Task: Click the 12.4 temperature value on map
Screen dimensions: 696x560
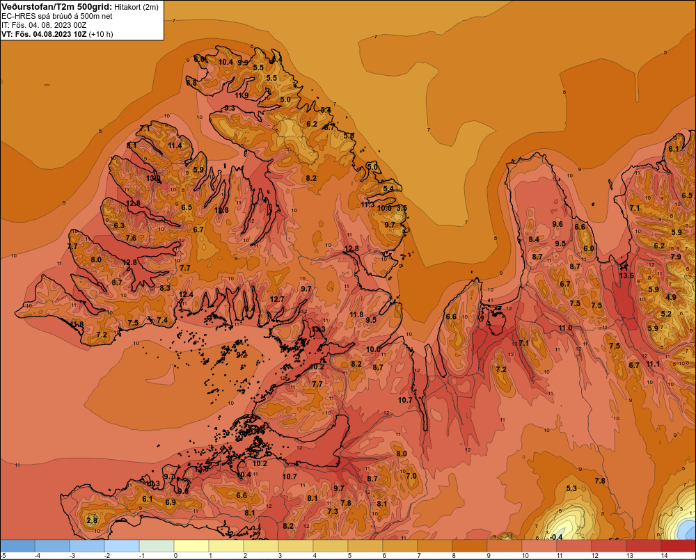Action: click(x=186, y=294)
